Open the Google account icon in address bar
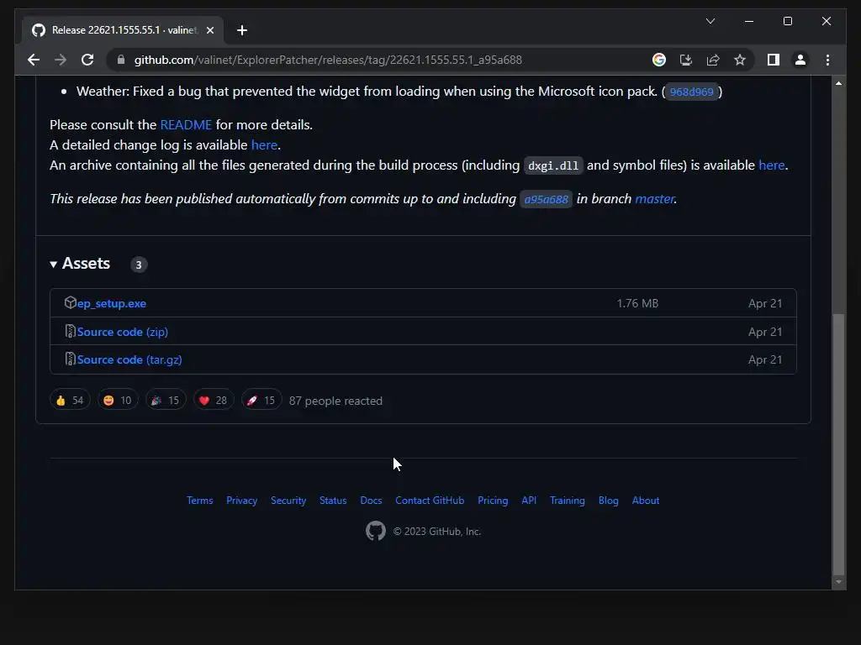Screen dimensions: 861x645 (x=659, y=60)
